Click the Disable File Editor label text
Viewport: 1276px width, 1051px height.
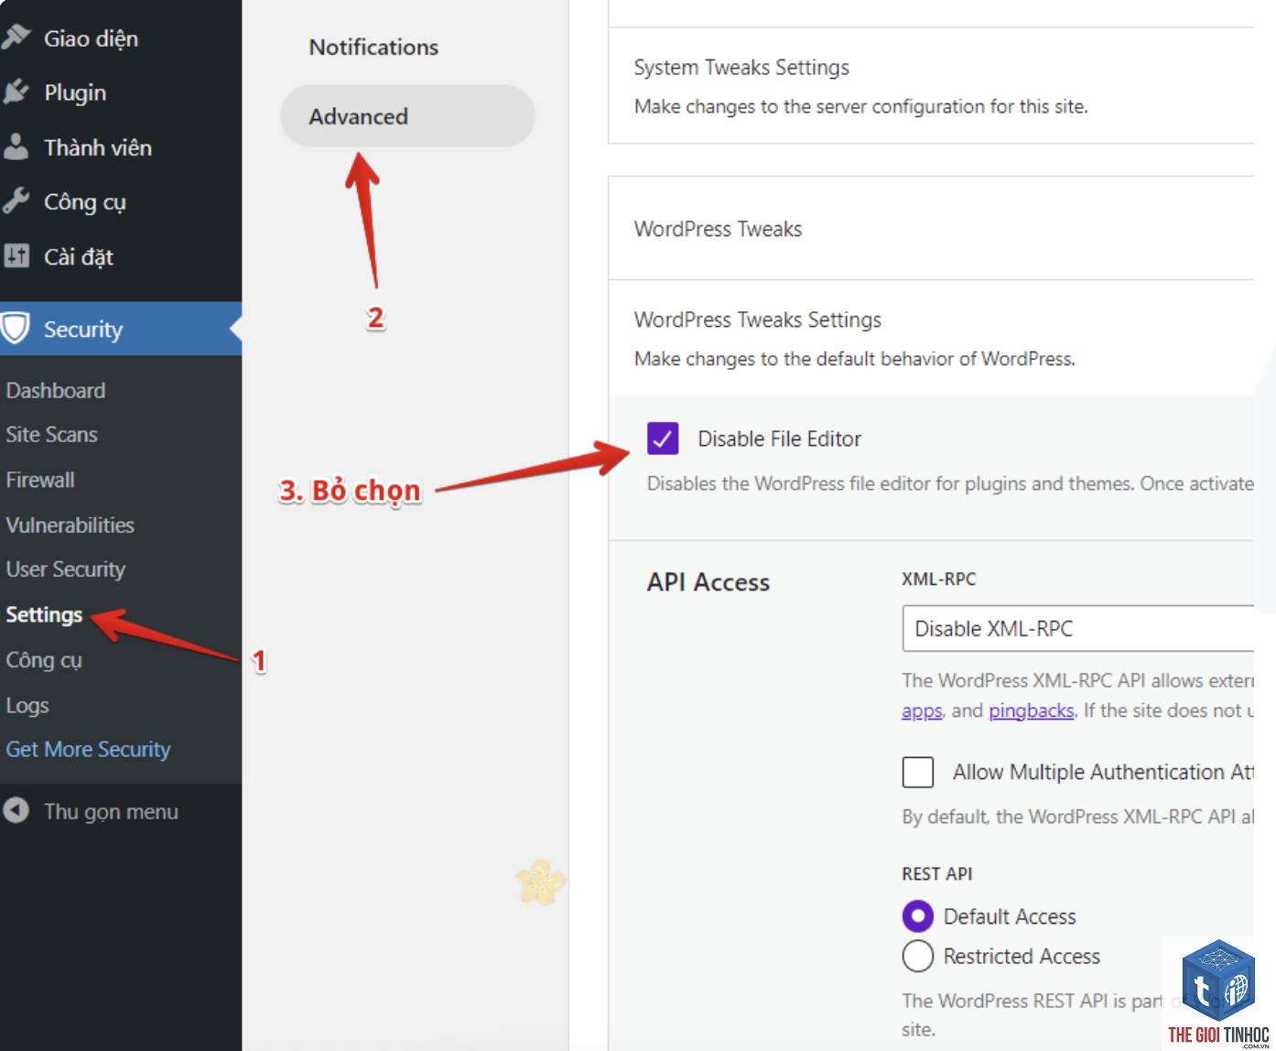[x=780, y=439]
